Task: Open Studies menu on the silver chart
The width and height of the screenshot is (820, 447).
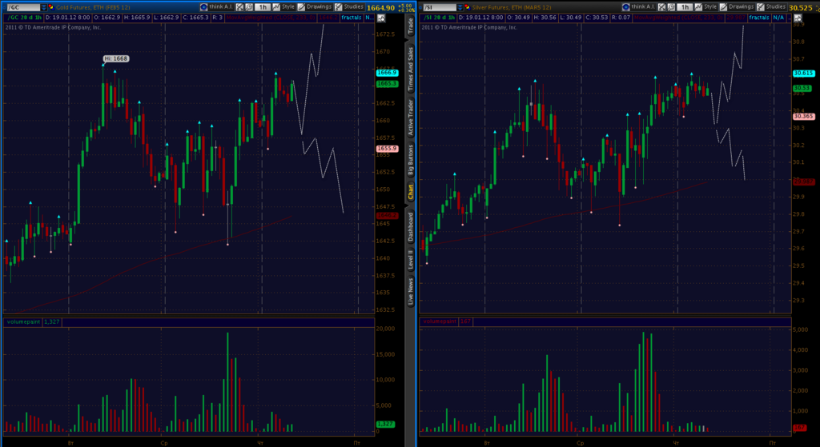Action: tap(771, 6)
